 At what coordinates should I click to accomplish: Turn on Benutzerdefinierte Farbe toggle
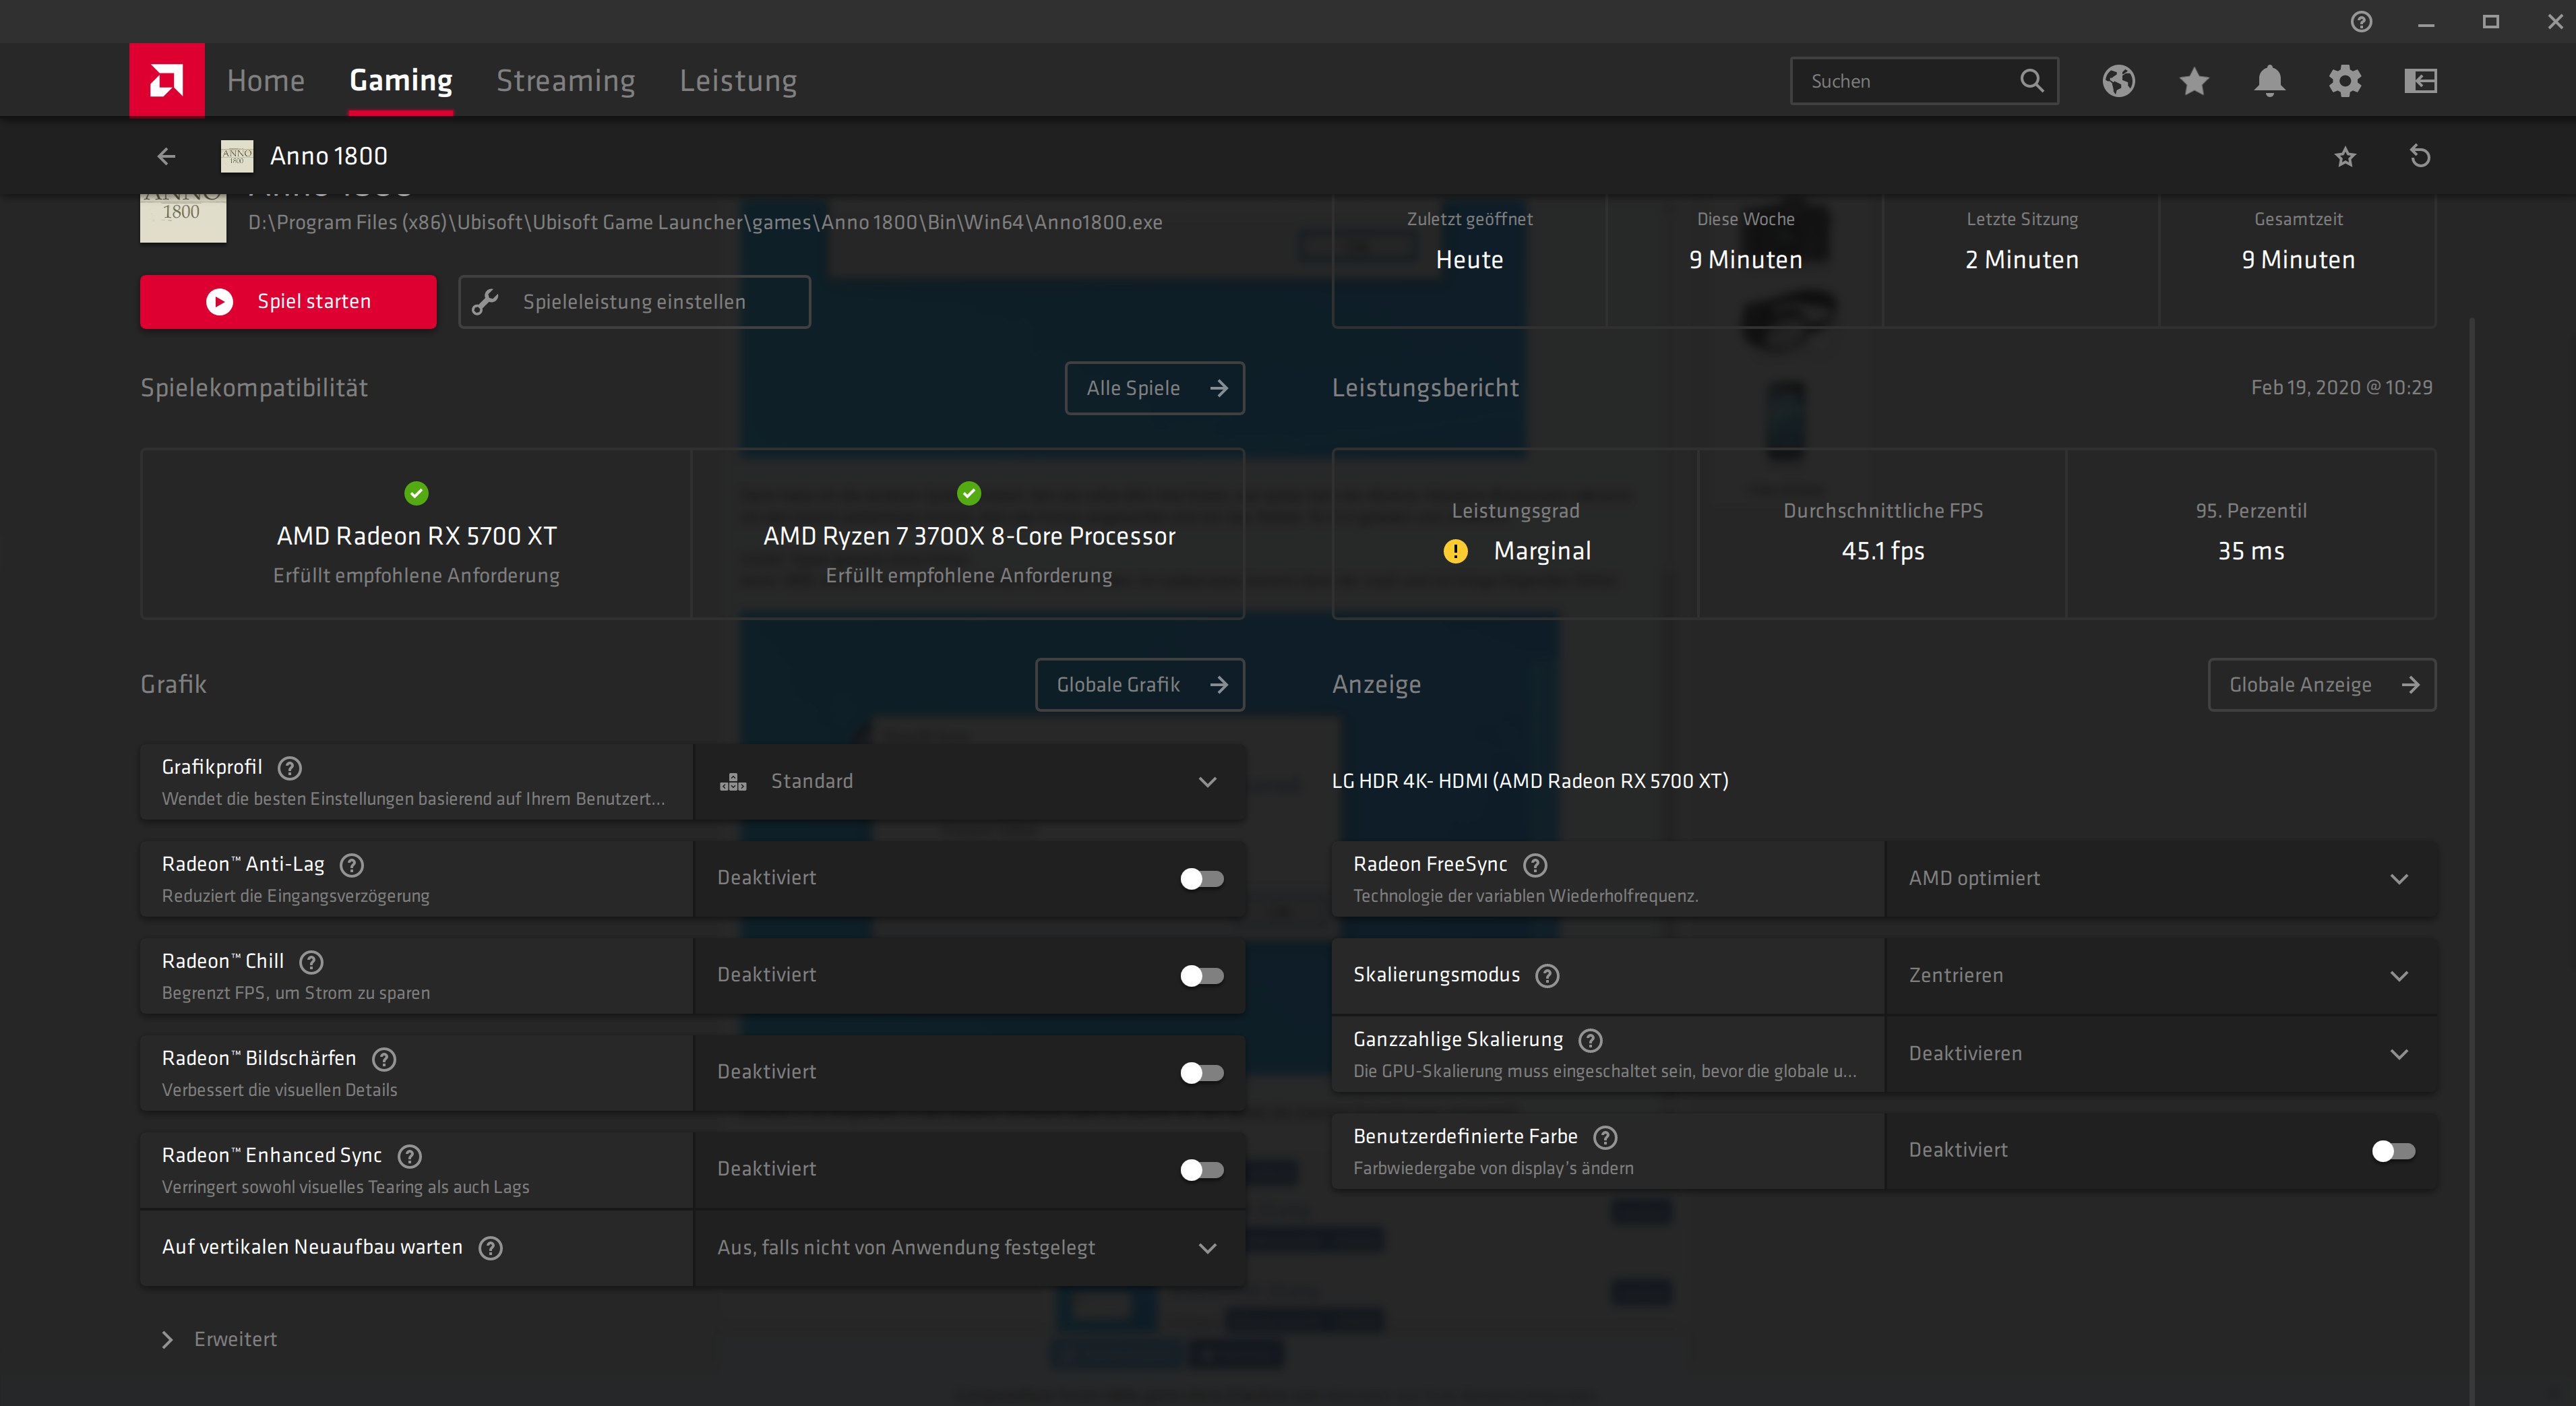[2393, 1151]
